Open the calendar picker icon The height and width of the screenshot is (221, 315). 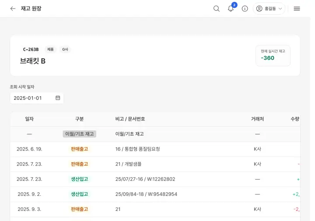click(x=58, y=98)
